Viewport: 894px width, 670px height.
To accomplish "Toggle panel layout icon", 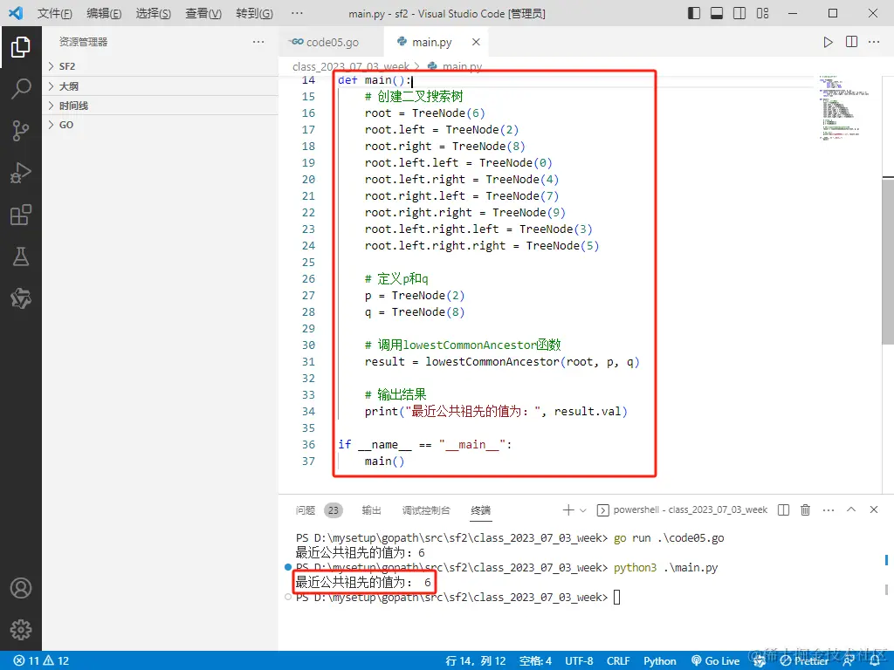I will tap(717, 13).
